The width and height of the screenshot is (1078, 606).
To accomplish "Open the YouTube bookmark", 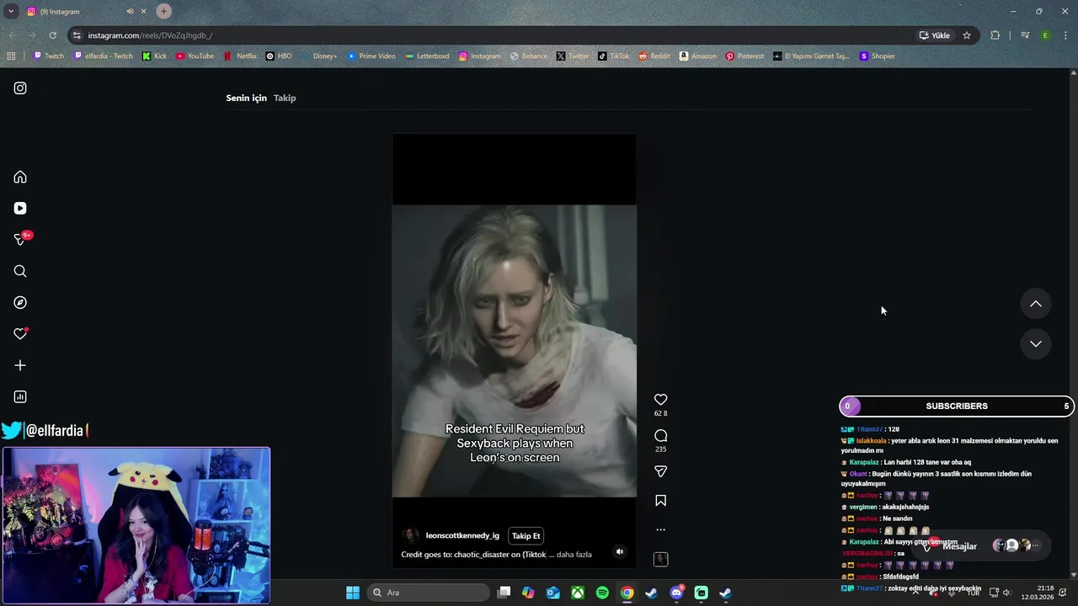I will point(195,56).
